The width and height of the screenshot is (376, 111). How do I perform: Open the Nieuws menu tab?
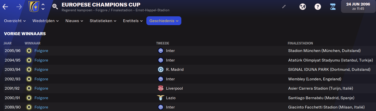[x=74, y=21]
